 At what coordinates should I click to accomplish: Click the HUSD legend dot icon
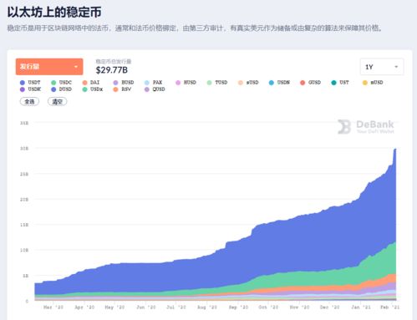[178, 83]
